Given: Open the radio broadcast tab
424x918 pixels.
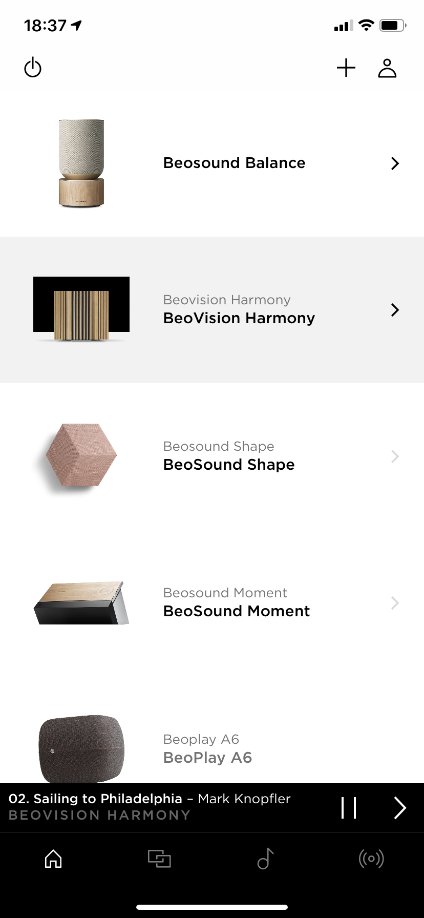Looking at the screenshot, I should [371, 859].
